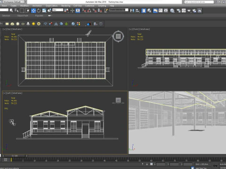Open the Graph Editors menu
Image resolution: width=226 pixels, height=169 pixels.
[51, 6]
